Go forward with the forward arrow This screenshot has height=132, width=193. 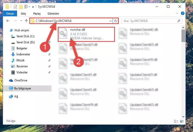15,21
